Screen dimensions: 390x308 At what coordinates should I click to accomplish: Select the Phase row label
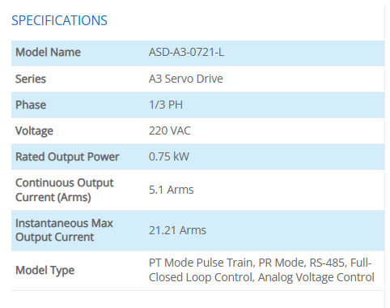click(x=31, y=105)
